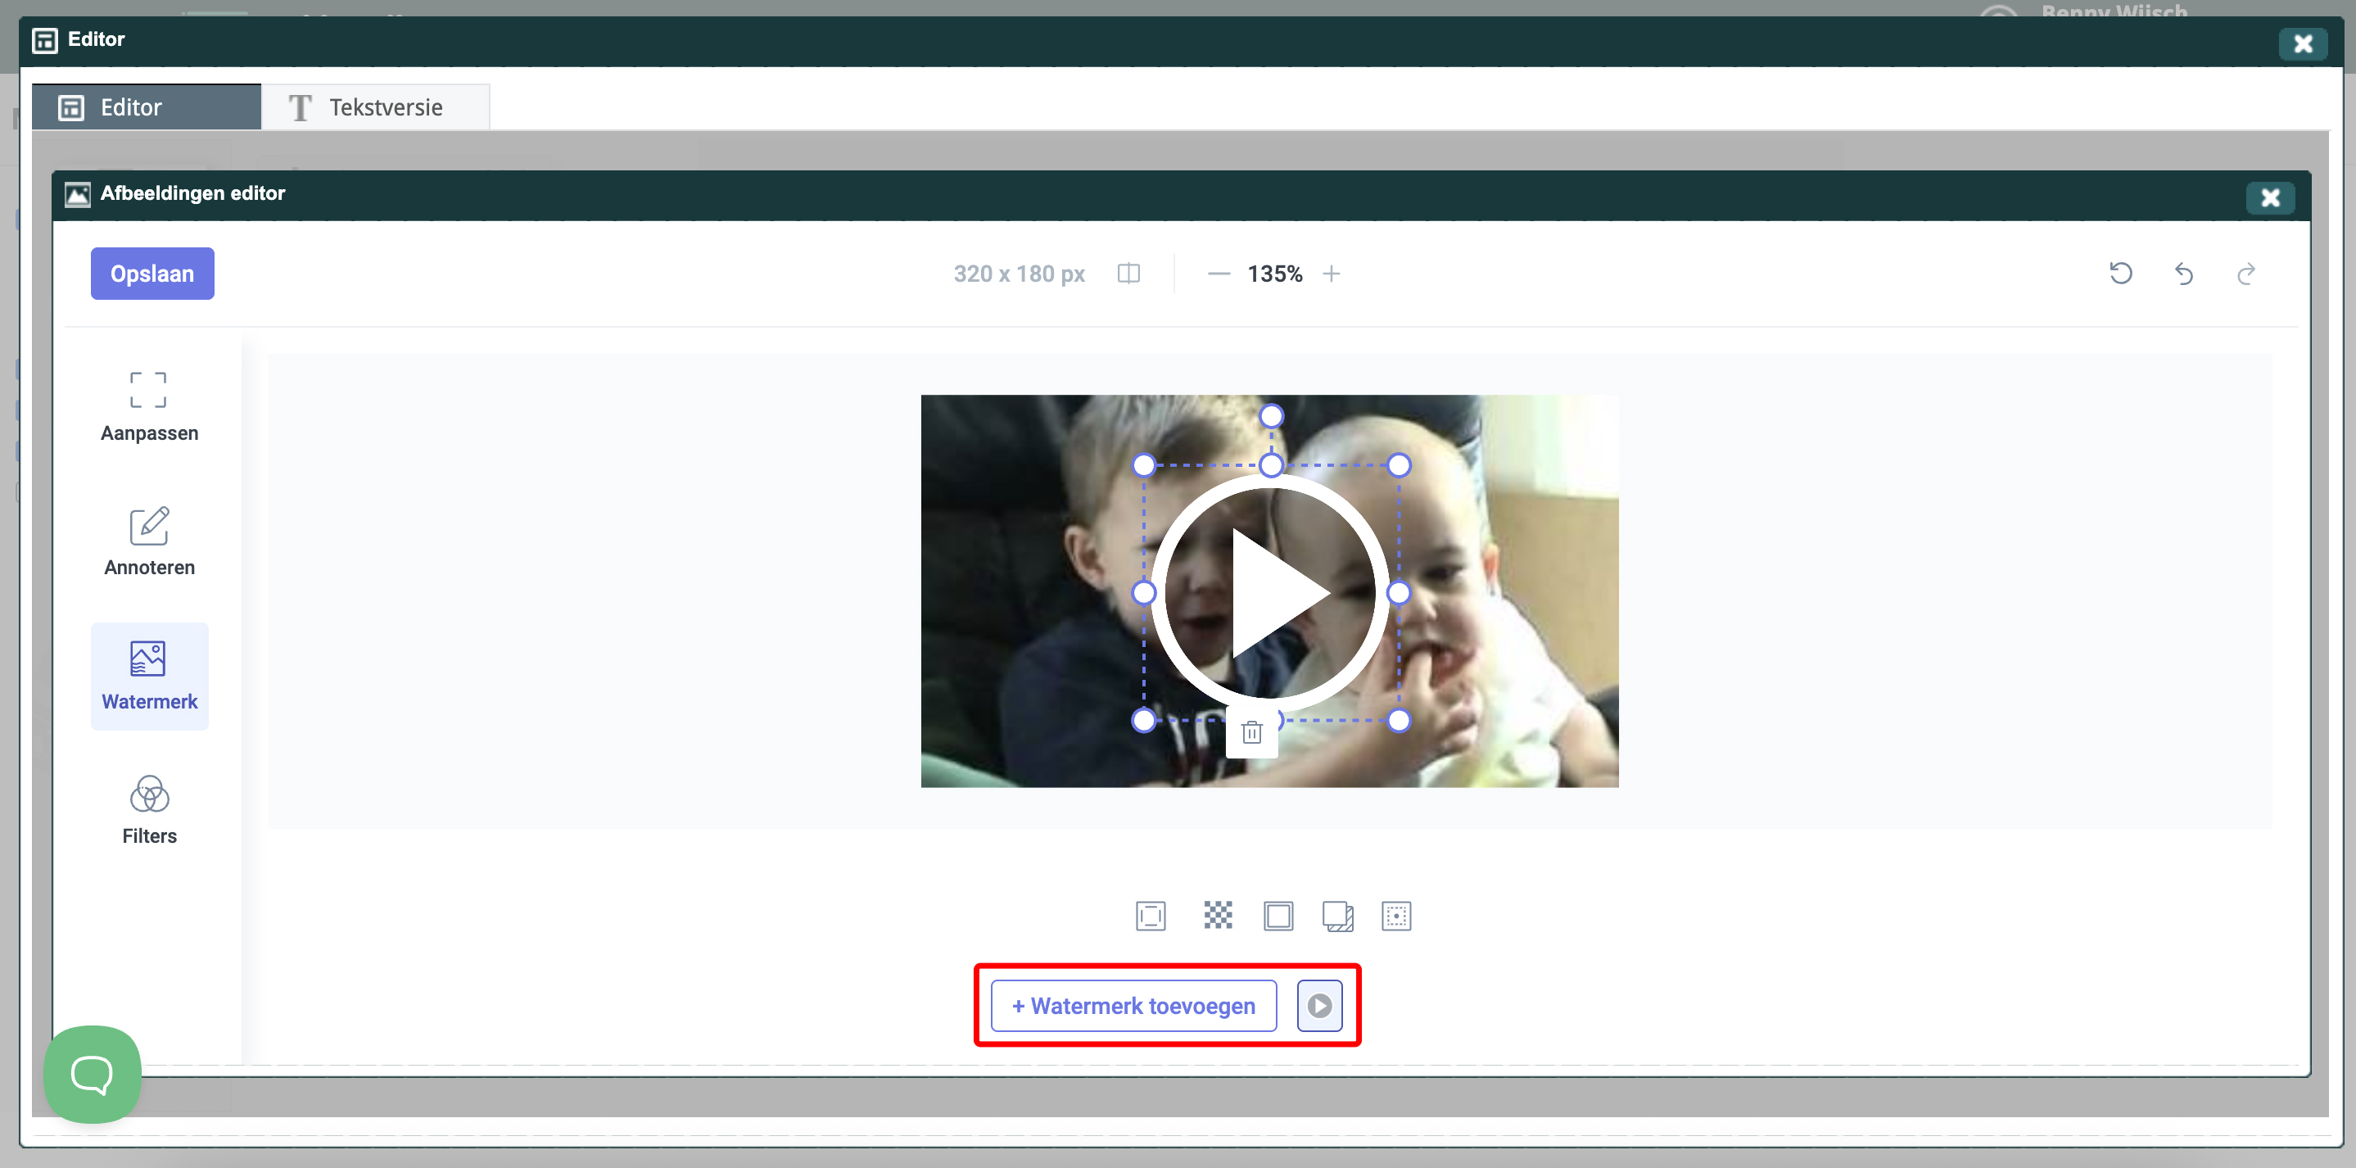Zoom out using the minus button
This screenshot has width=2356, height=1168.
pos(1219,273)
